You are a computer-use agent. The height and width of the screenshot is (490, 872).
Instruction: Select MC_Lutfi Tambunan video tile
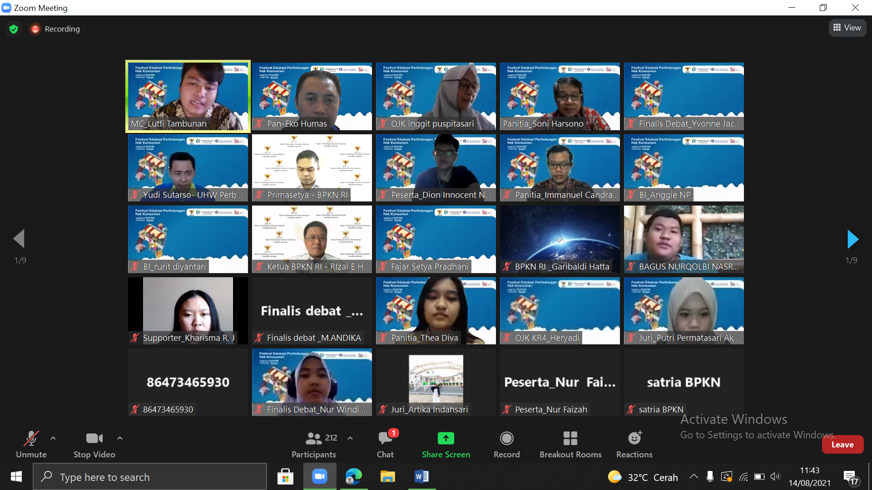coord(188,96)
